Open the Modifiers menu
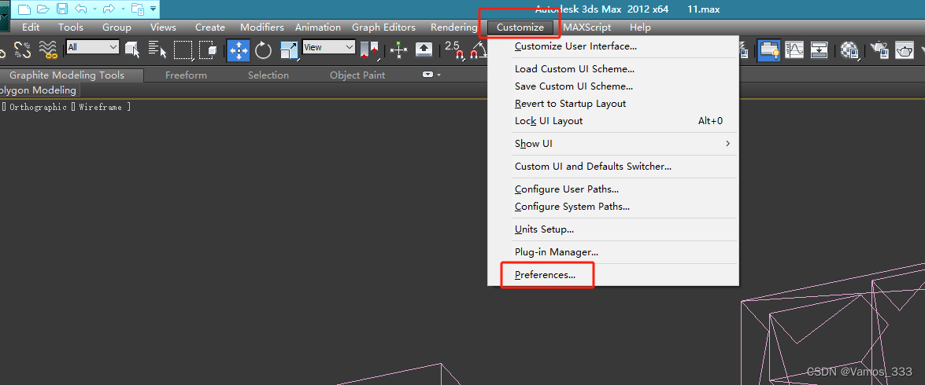This screenshot has width=925, height=385. tap(262, 27)
